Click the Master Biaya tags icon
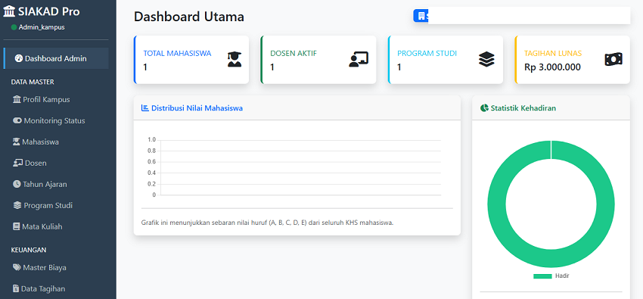The width and height of the screenshot is (643, 299). (x=17, y=267)
